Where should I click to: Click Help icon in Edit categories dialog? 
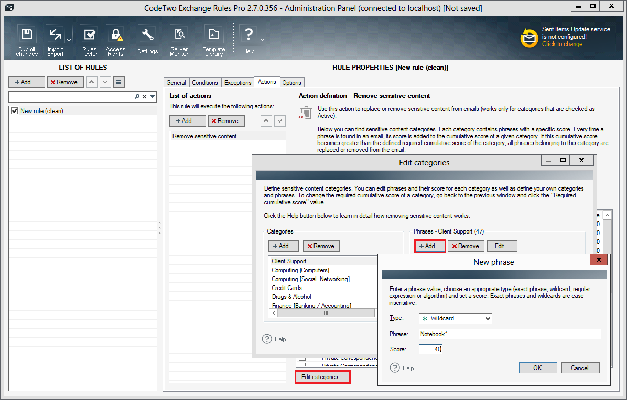[x=267, y=339]
